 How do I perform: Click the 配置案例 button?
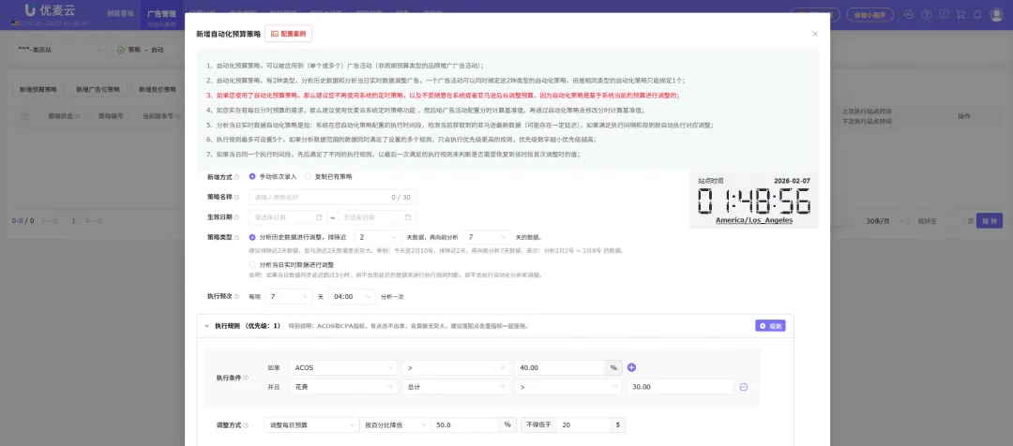tap(288, 33)
